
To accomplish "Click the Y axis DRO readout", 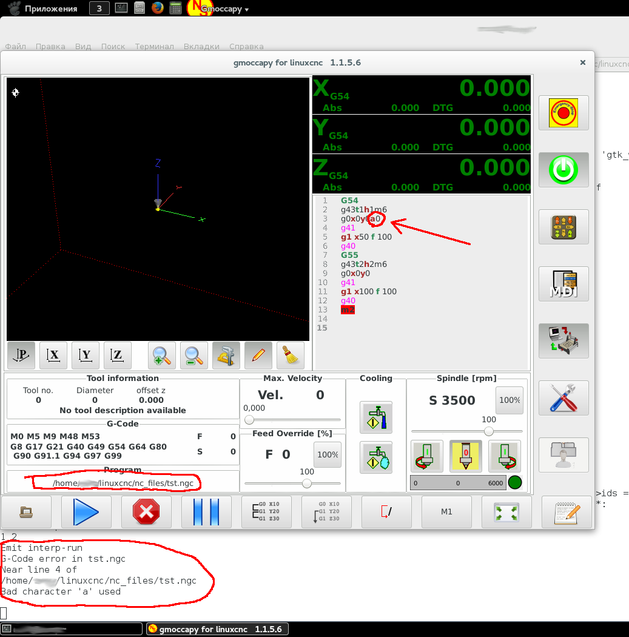I will click(422, 135).
